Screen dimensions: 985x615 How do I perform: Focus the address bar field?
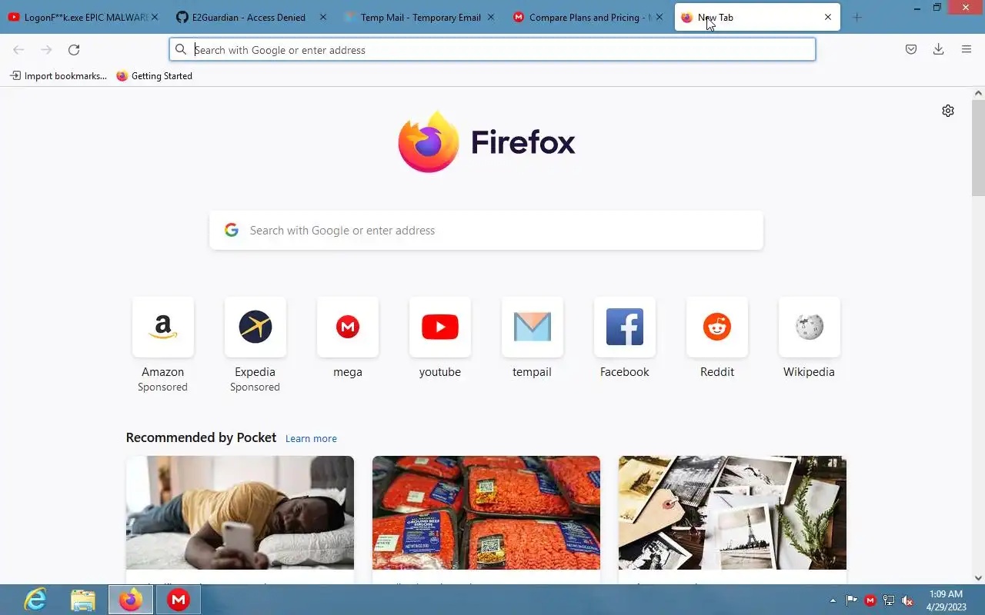click(492, 50)
